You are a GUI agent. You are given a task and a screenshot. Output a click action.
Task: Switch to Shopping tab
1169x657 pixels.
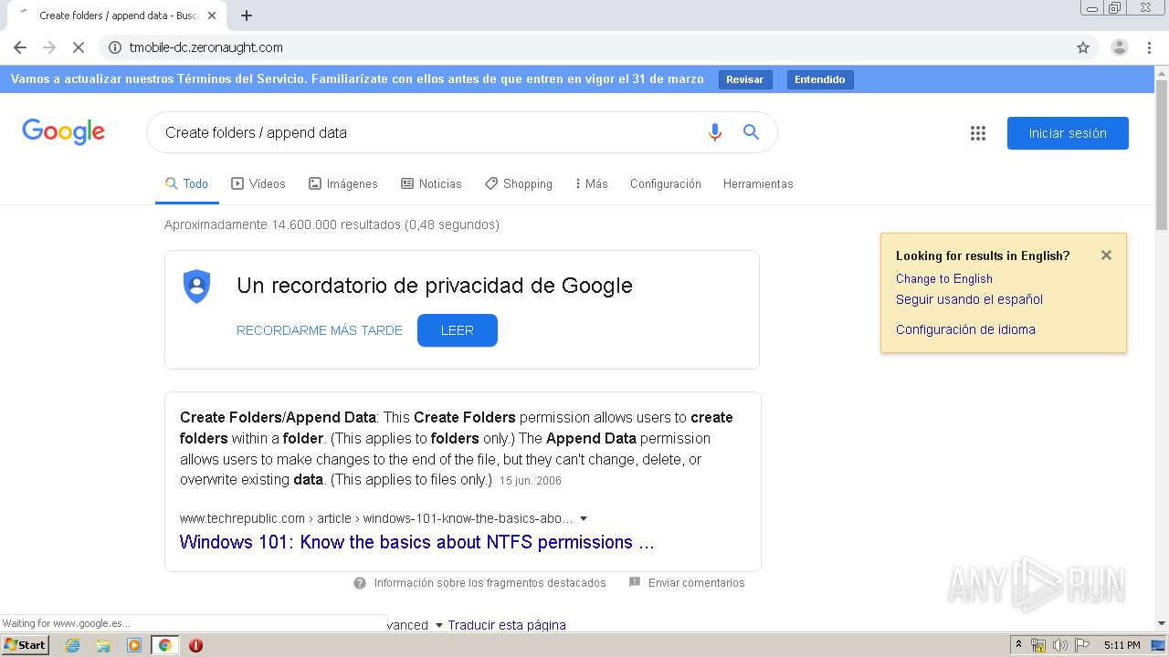pos(518,183)
